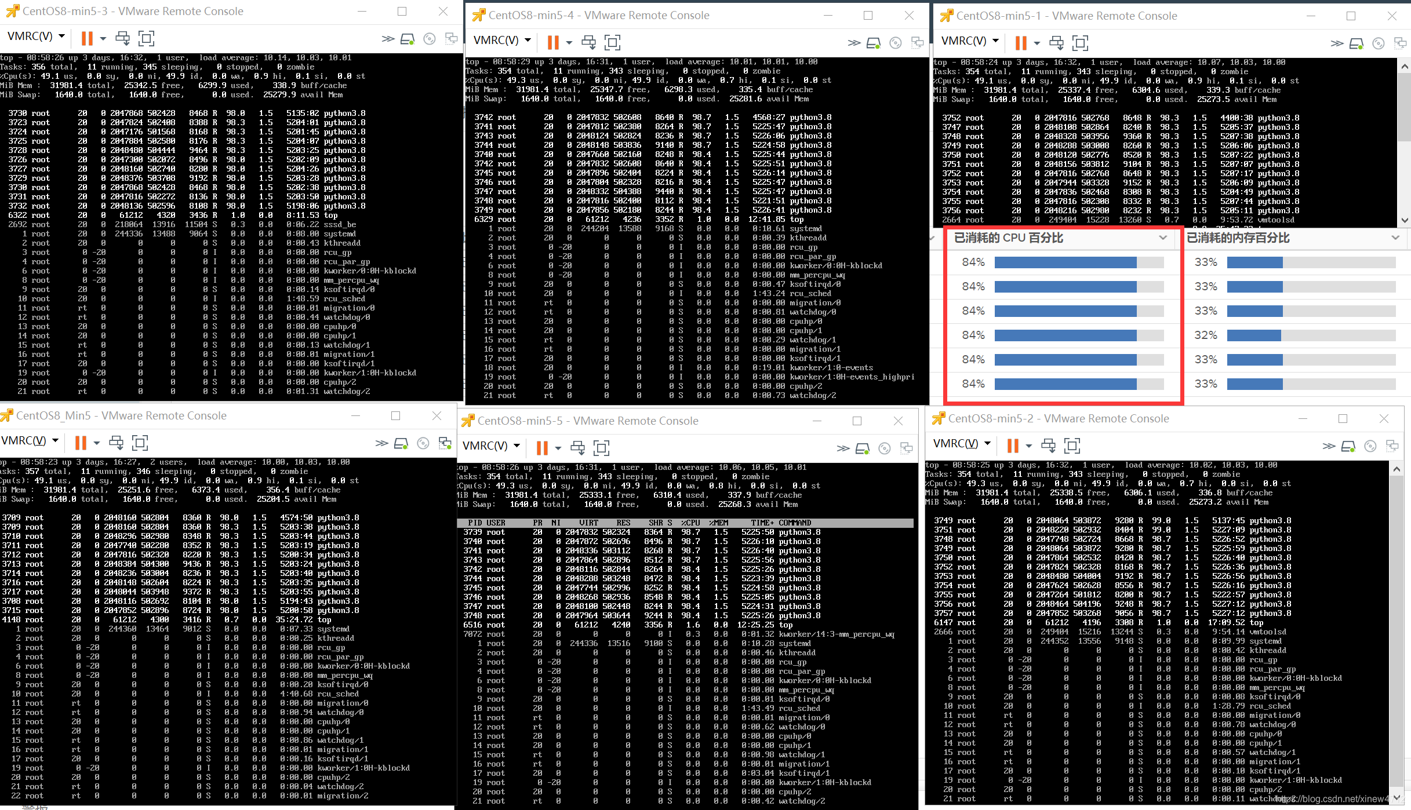Click the hard disk device icon in CentOS8-min5-2
Viewport: 1411px width, 810px height.
pyautogui.click(x=1348, y=446)
